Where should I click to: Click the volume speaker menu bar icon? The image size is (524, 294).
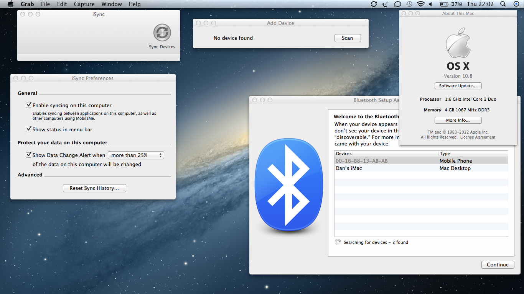coord(430,4)
